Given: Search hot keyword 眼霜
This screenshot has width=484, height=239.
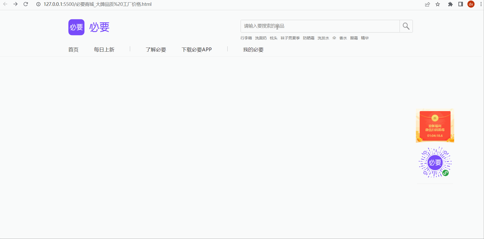Looking at the screenshot, I should point(354,38).
